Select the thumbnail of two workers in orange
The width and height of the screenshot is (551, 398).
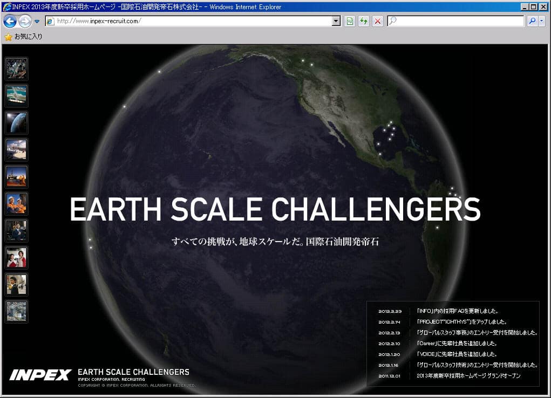[x=16, y=204]
